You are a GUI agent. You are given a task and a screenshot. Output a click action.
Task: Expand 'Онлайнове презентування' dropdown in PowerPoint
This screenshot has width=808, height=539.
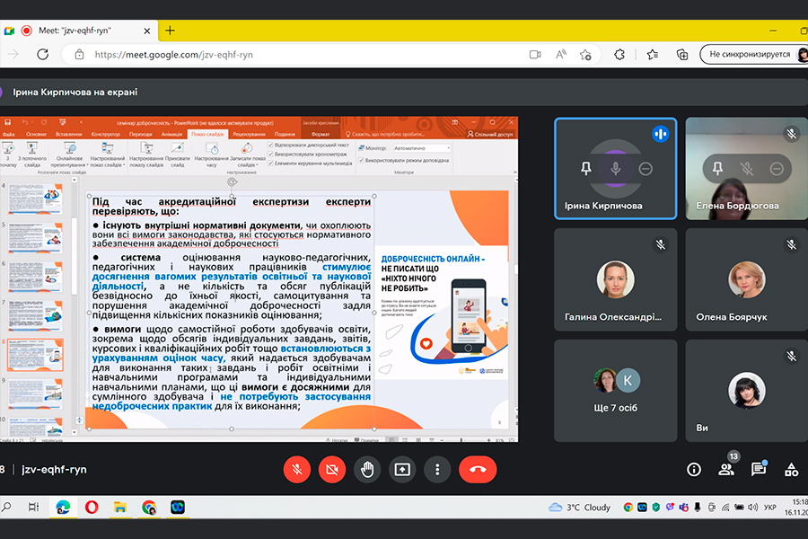click(x=69, y=156)
